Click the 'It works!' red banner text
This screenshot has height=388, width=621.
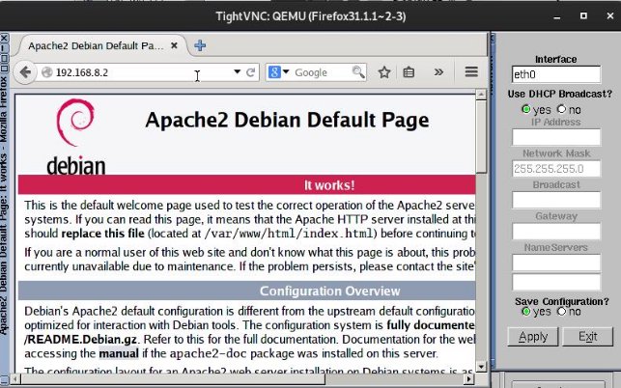[x=329, y=185]
